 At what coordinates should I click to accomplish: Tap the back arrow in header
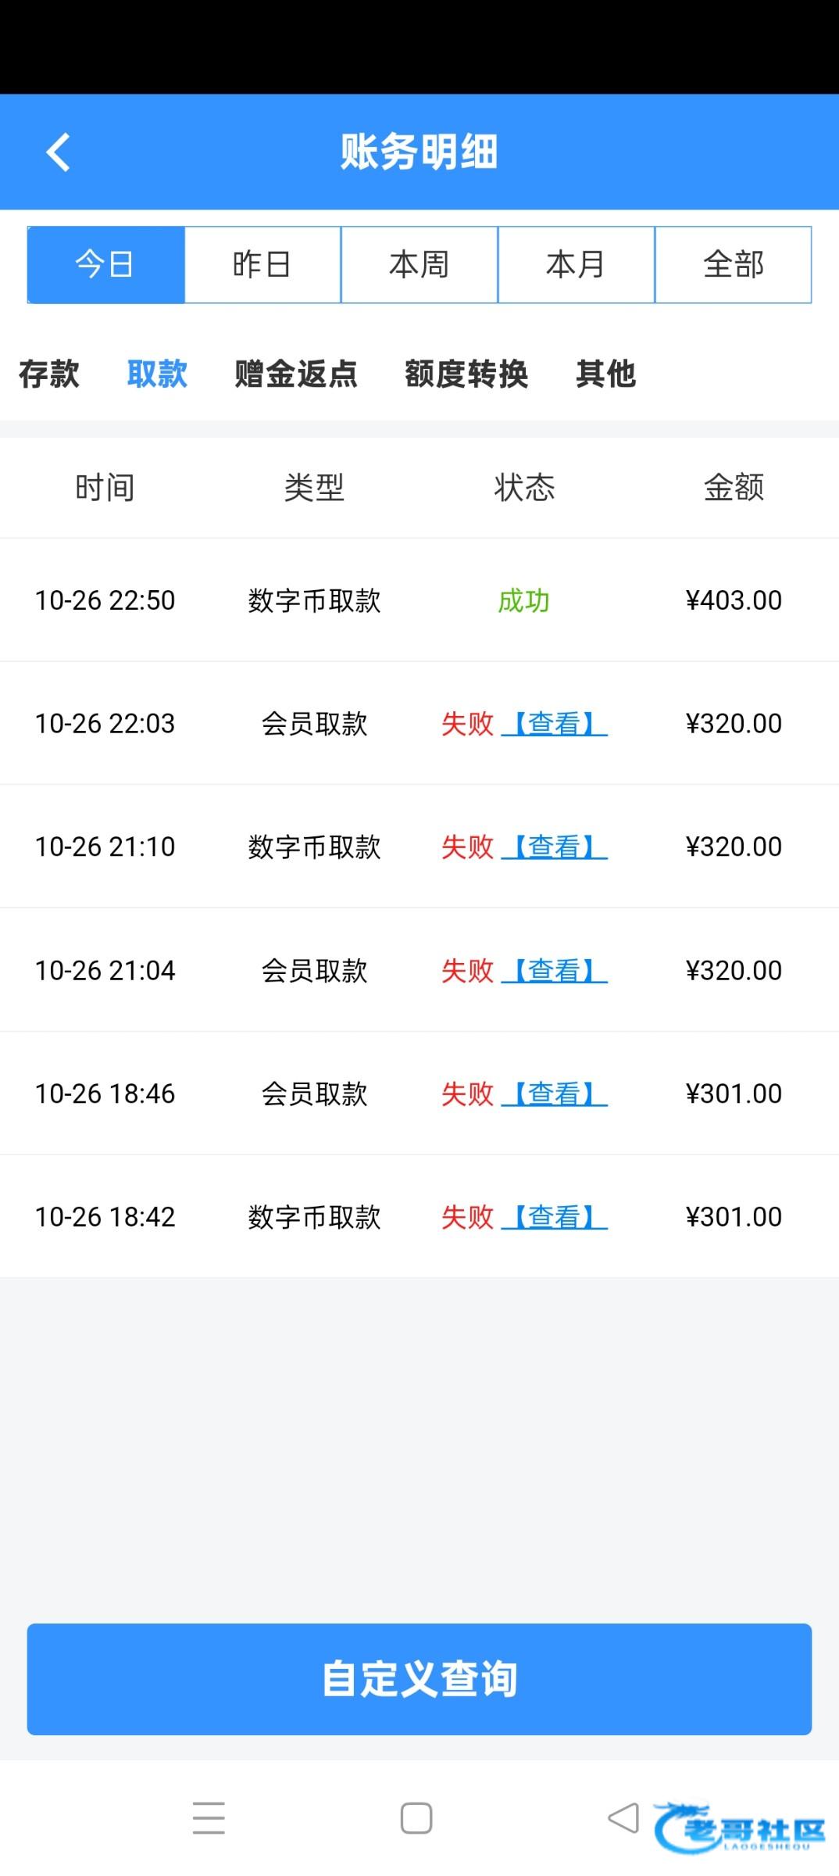(x=59, y=152)
